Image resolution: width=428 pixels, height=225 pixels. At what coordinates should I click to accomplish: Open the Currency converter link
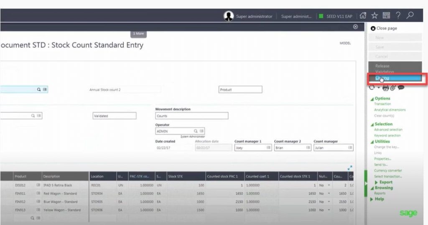click(388, 170)
